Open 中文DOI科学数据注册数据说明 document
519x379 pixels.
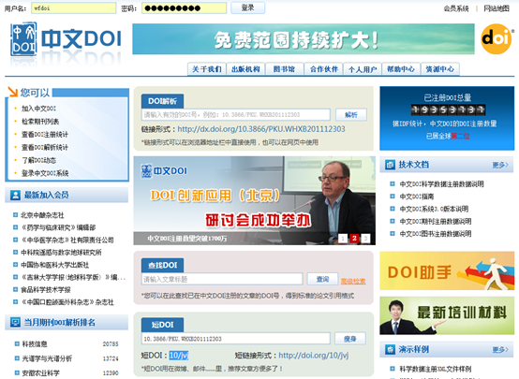click(x=441, y=183)
